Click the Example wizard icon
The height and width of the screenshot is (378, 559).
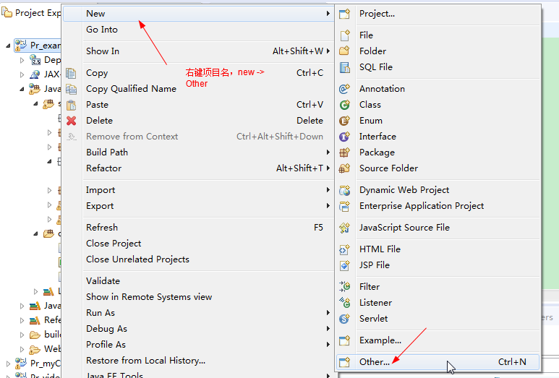point(344,340)
